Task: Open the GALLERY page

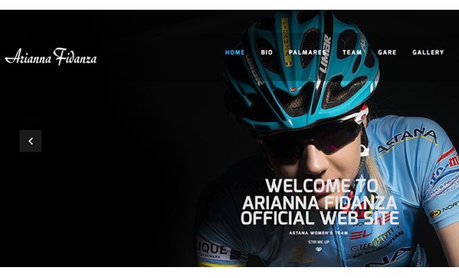Action: pos(428,52)
